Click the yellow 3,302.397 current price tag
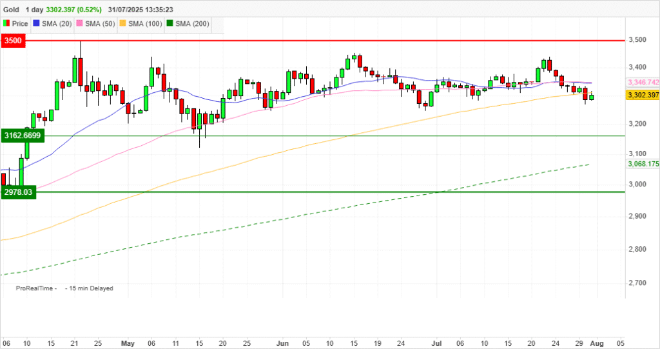 coord(643,95)
